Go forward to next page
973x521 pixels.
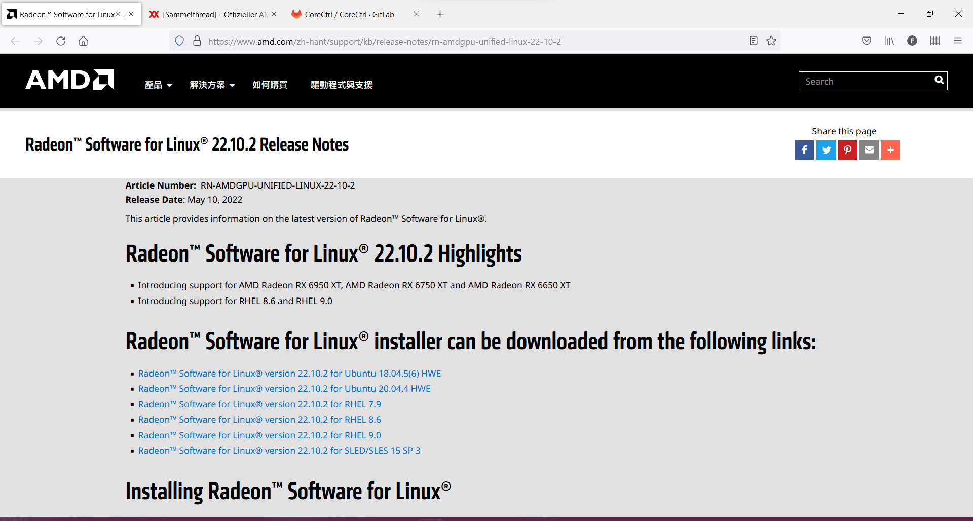click(38, 41)
